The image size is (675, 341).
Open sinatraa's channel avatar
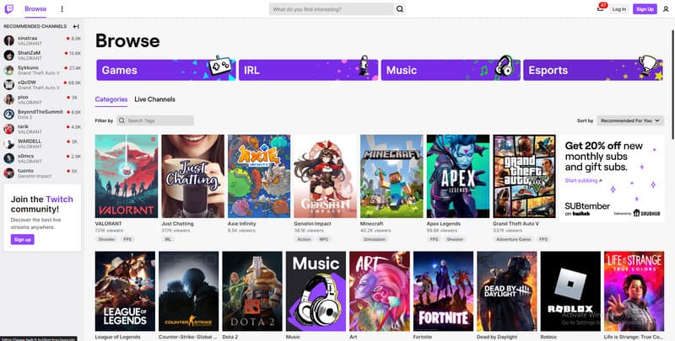tap(8, 40)
